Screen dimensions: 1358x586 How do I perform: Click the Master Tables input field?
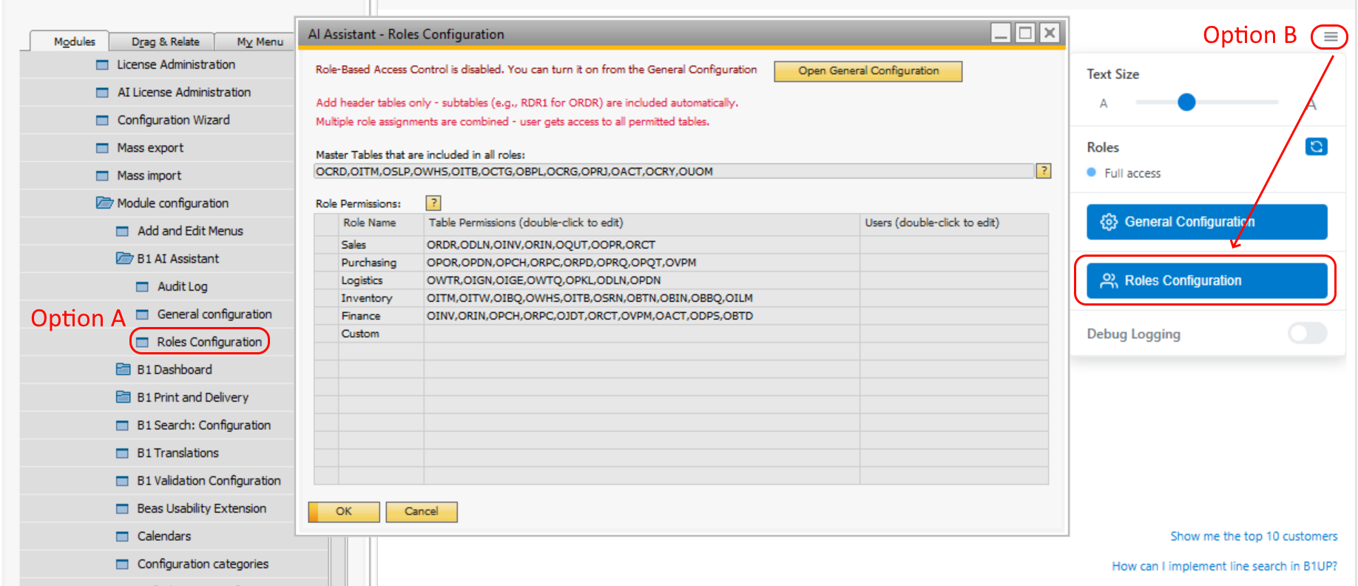[673, 172]
